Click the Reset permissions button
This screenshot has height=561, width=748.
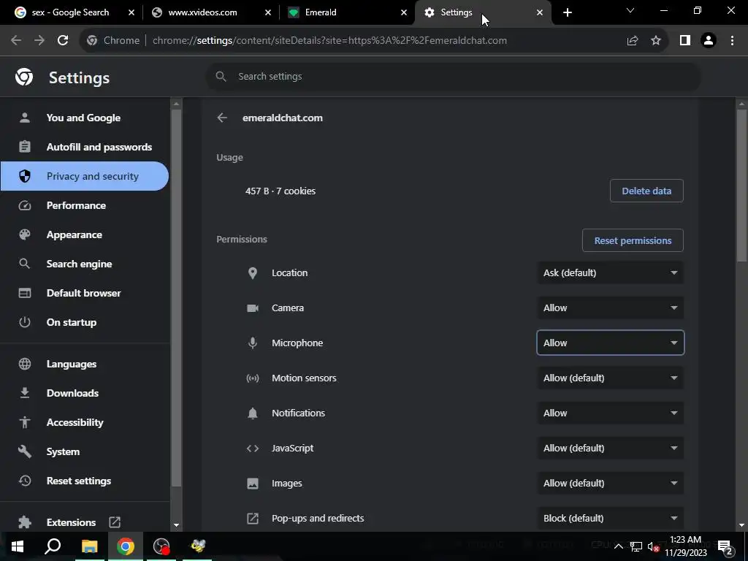coord(633,240)
